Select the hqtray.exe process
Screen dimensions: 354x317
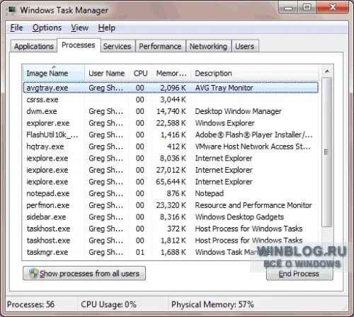(x=171, y=146)
